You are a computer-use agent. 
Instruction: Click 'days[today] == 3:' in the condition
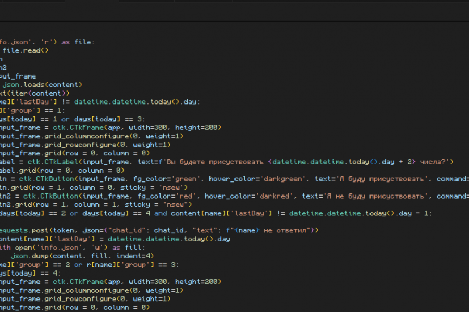(109, 119)
